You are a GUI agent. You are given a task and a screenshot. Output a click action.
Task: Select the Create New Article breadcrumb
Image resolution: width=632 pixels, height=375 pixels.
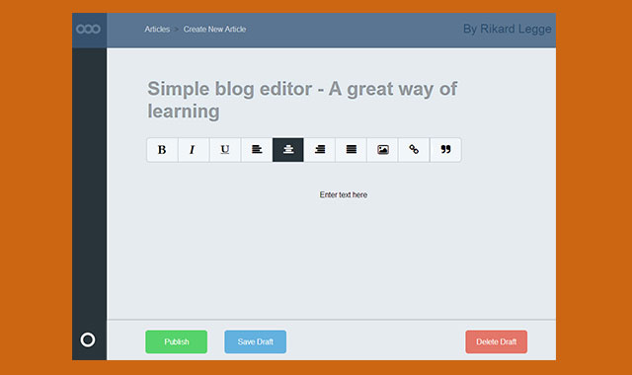(x=214, y=29)
